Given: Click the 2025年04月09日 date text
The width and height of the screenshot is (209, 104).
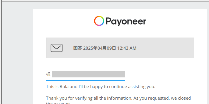Looking at the screenshot, I should coord(100,48).
